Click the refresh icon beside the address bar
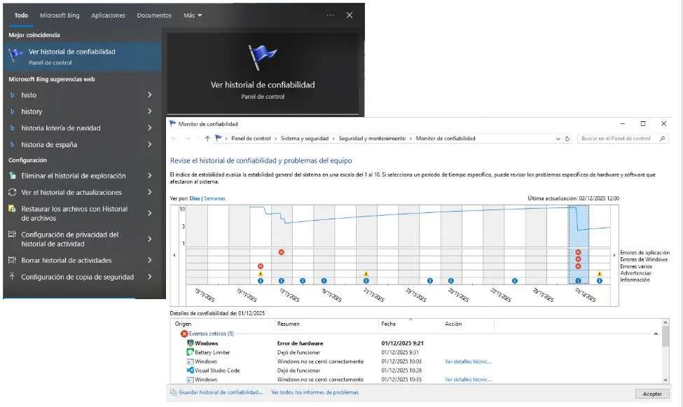Viewport: 683px width, 407px height. pos(567,139)
